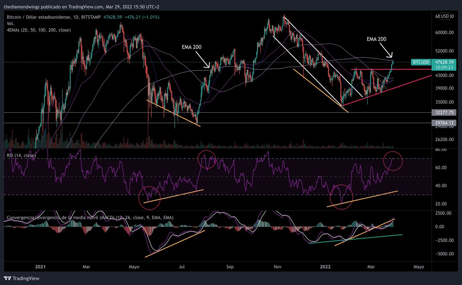Click the 60.00 RSI scale label
The height and width of the screenshot is (285, 462).
[x=440, y=168]
